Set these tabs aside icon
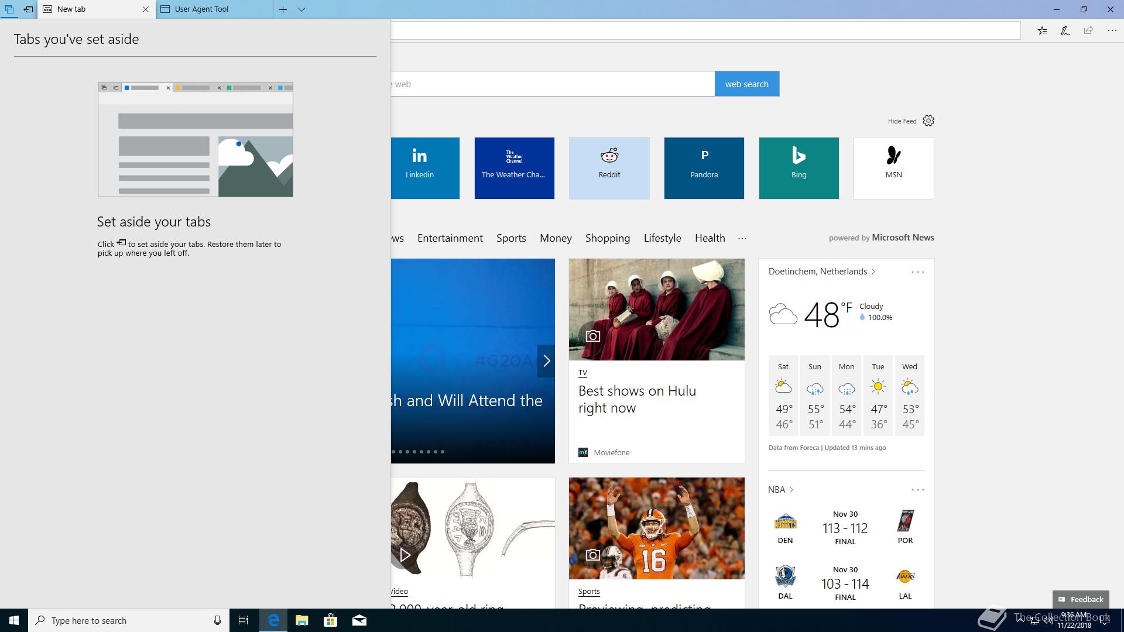The height and width of the screenshot is (632, 1124). pos(28,9)
